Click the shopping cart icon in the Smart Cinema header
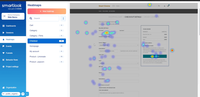Screen dimensions: 200x97 pyautogui.click(x=168, y=6)
